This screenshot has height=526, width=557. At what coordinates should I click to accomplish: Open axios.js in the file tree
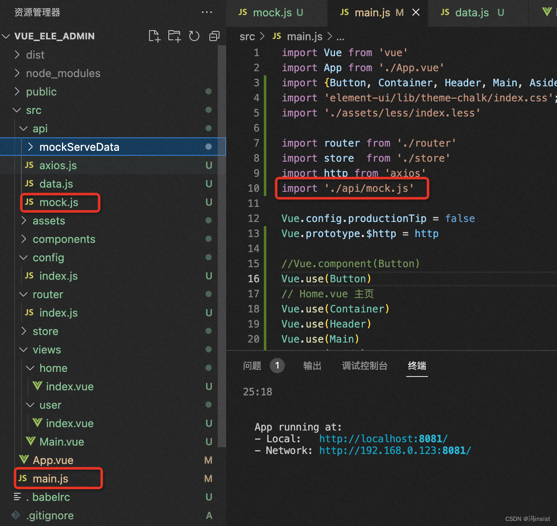113,165
